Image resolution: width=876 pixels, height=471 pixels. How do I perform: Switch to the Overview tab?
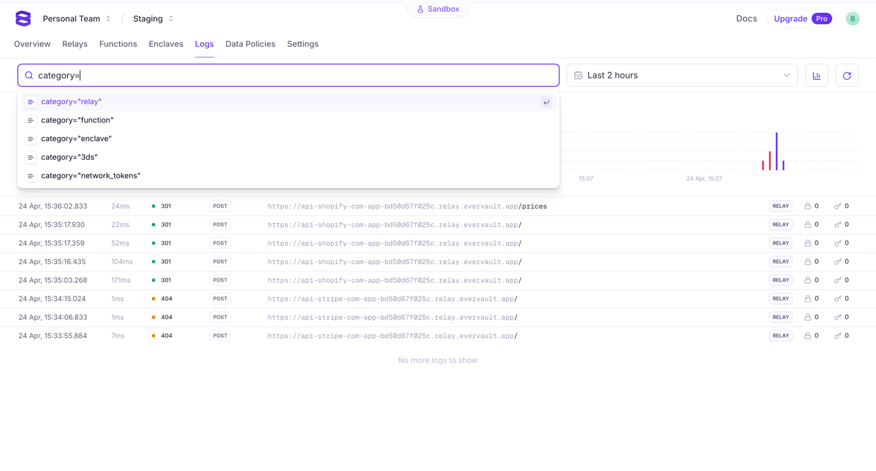click(32, 44)
